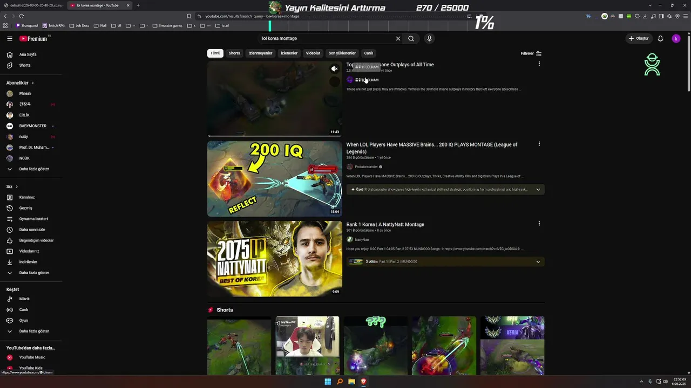Viewport: 691px width, 388px height.
Task: Select the İzlenmeyenler filter chip
Action: click(260, 53)
